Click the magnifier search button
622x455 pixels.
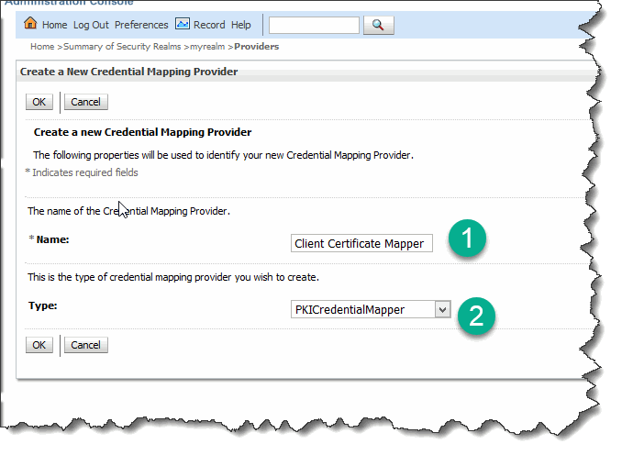pos(379,26)
